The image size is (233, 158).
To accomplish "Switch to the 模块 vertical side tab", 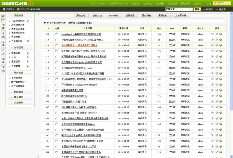I will pyautogui.click(x=3, y=26).
